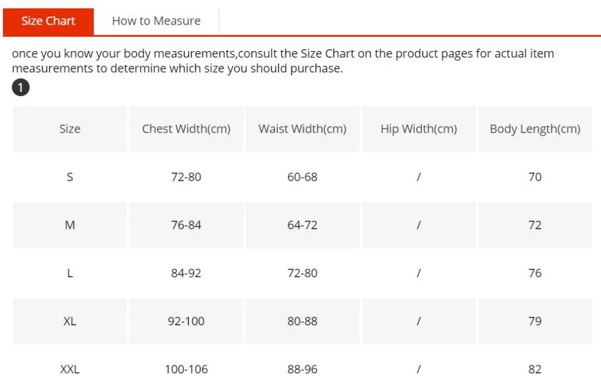Click the Chest Width(cm) header cell
The height and width of the screenshot is (387, 601).
(186, 129)
